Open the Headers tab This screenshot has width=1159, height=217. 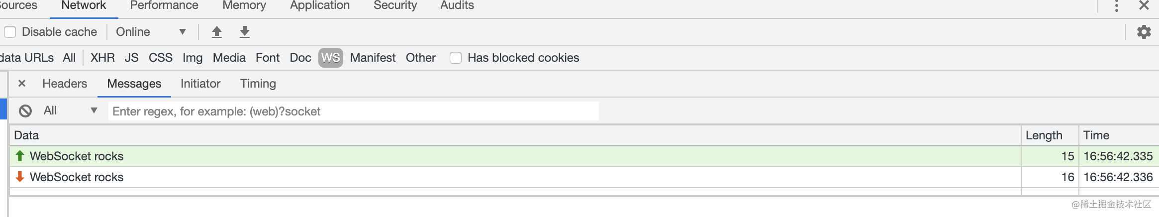point(65,84)
